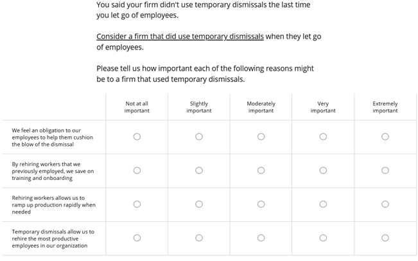This screenshot has height=261, width=418.
Task: Mark 'Moderately important' for ramping up production
Action: [261, 204]
